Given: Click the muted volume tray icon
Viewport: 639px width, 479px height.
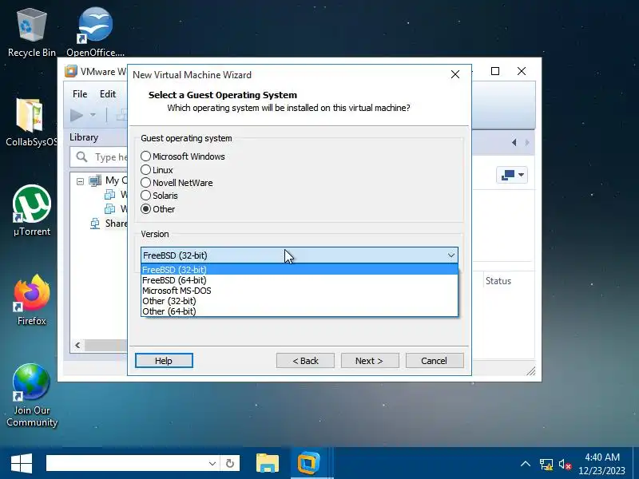Looking at the screenshot, I should (x=565, y=464).
